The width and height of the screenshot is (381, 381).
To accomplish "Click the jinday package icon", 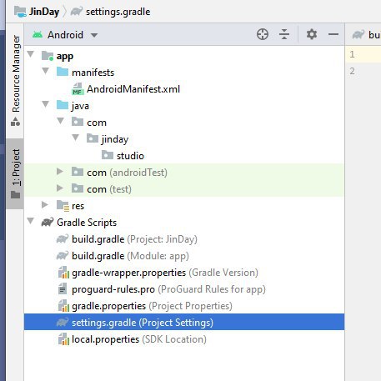I will point(93,138).
